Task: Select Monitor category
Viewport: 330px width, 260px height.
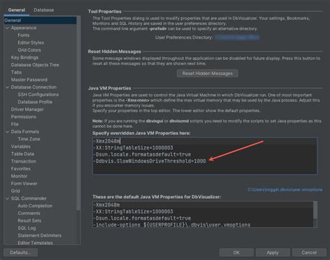Action: [19, 176]
